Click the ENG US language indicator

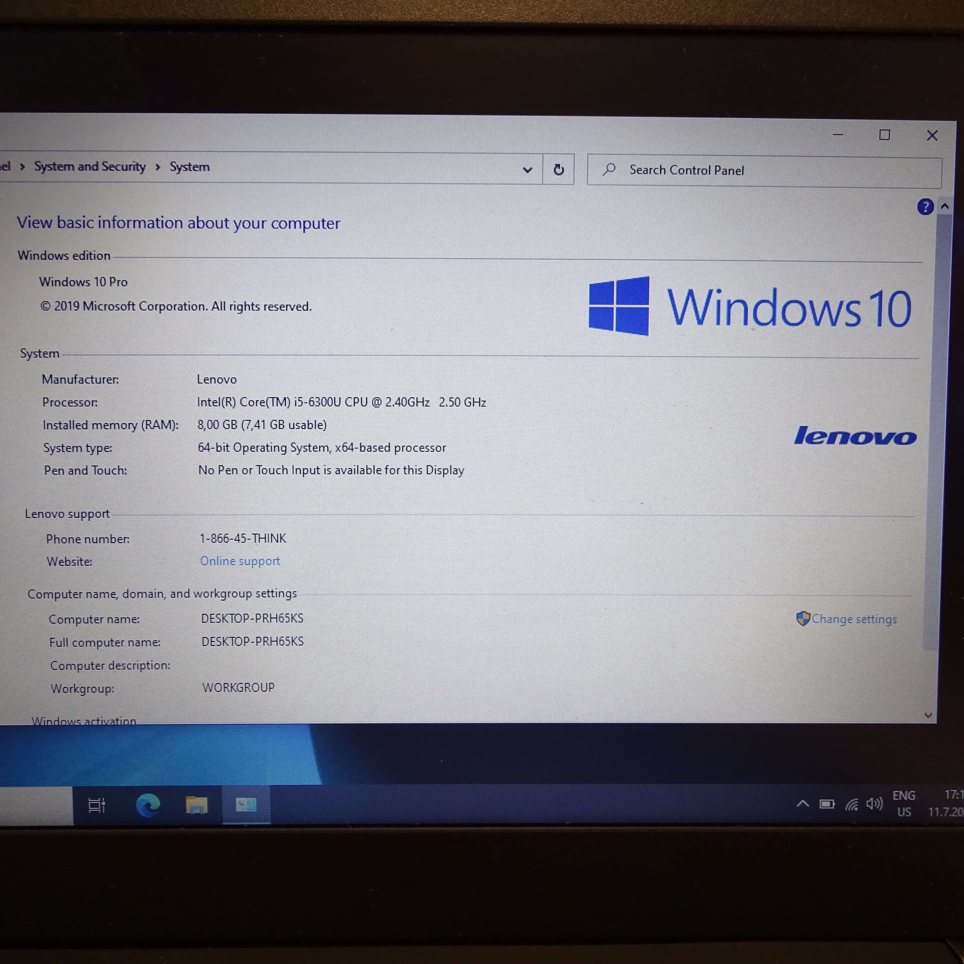(x=904, y=803)
